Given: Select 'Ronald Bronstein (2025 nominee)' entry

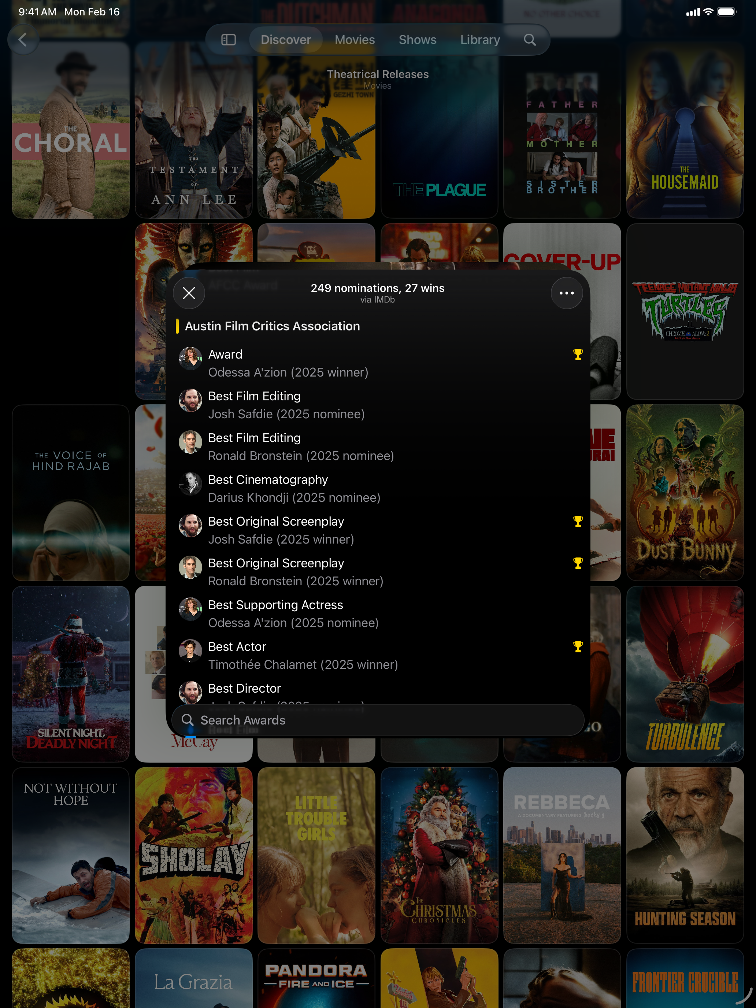Looking at the screenshot, I should (x=301, y=456).
